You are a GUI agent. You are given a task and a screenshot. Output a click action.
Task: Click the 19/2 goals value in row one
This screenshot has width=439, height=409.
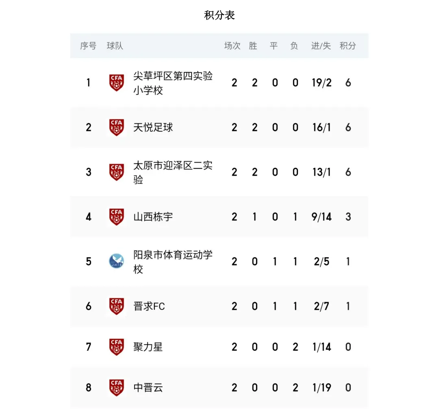click(x=322, y=83)
